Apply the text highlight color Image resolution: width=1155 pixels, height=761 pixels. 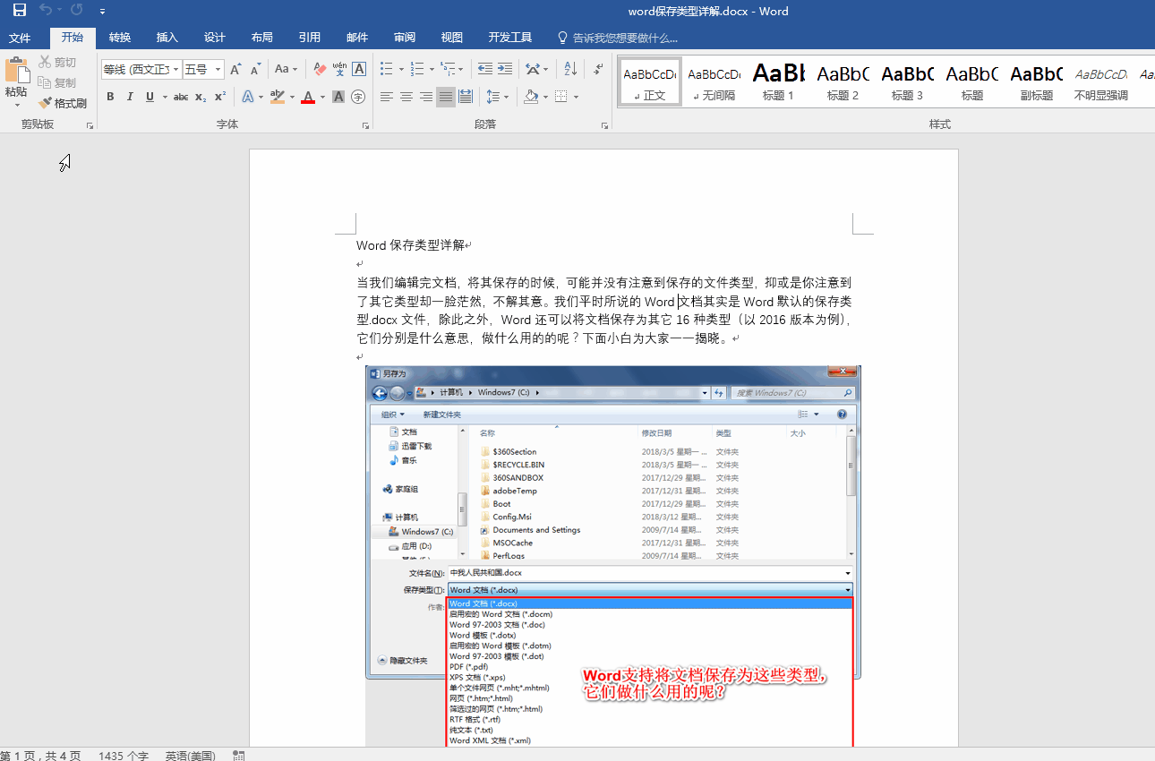(x=277, y=97)
